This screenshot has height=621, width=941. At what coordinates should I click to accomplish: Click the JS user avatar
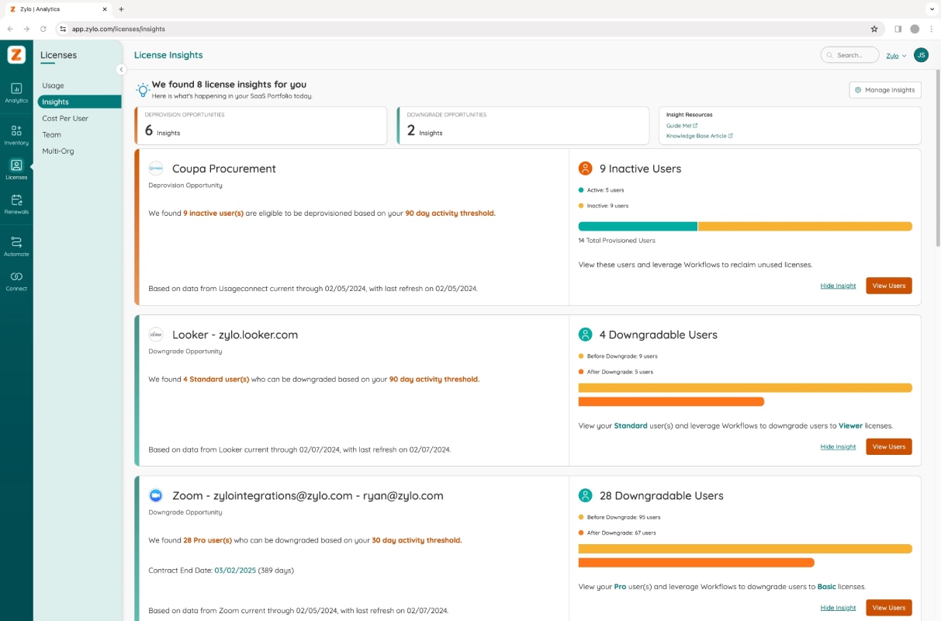(x=921, y=55)
